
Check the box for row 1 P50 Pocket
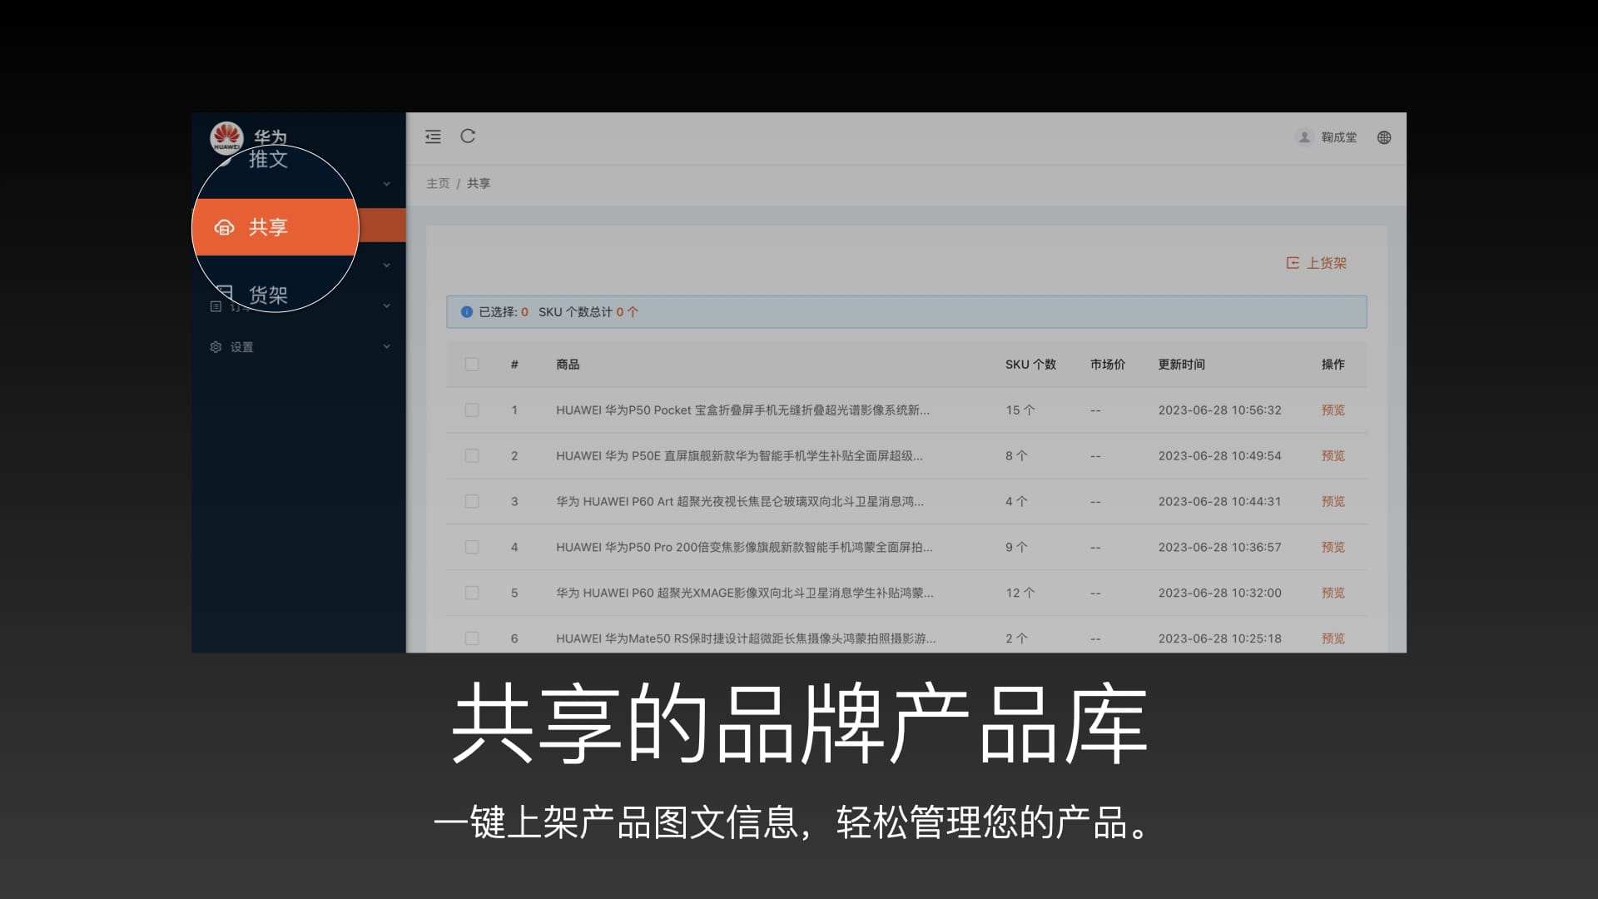tap(472, 410)
